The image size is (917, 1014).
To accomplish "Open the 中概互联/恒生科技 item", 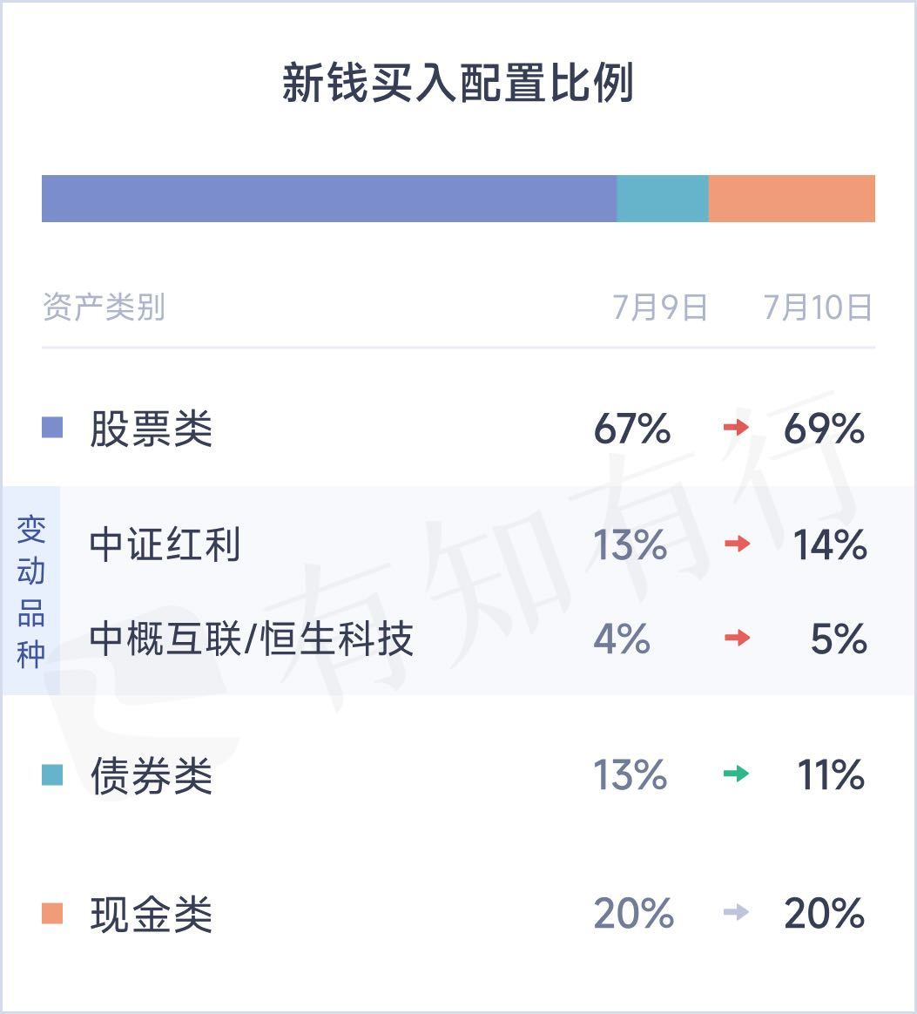I will point(251,639).
